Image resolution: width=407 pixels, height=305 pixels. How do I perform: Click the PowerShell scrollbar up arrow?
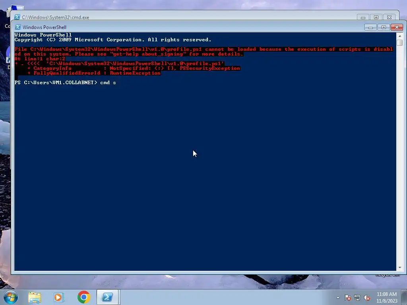point(400,36)
